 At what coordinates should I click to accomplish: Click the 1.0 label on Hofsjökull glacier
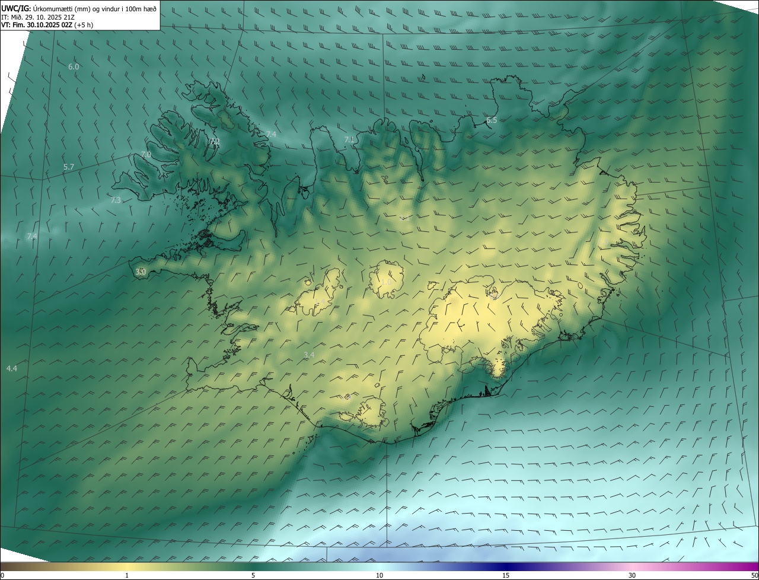pyautogui.click(x=386, y=282)
